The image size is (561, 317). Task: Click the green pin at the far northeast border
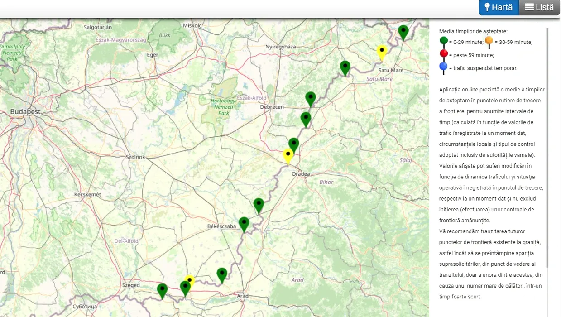[403, 33]
